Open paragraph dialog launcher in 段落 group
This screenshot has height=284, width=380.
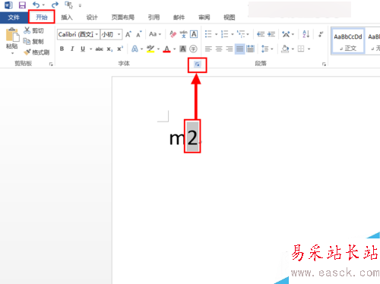pos(324,65)
